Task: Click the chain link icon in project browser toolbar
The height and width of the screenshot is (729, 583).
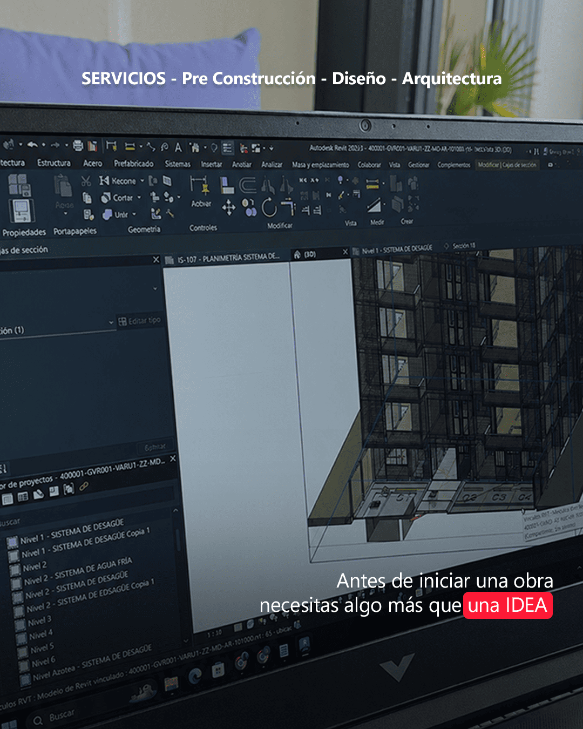Action: (x=84, y=487)
